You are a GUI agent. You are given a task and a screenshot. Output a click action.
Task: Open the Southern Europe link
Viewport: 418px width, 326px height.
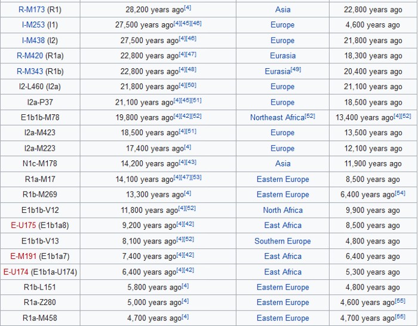pos(282,241)
